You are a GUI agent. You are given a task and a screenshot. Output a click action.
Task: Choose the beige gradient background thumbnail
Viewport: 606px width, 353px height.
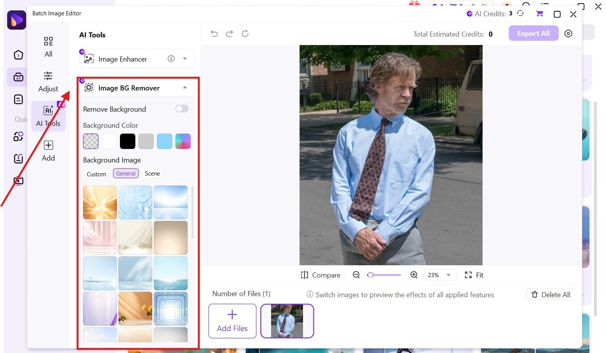(171, 238)
